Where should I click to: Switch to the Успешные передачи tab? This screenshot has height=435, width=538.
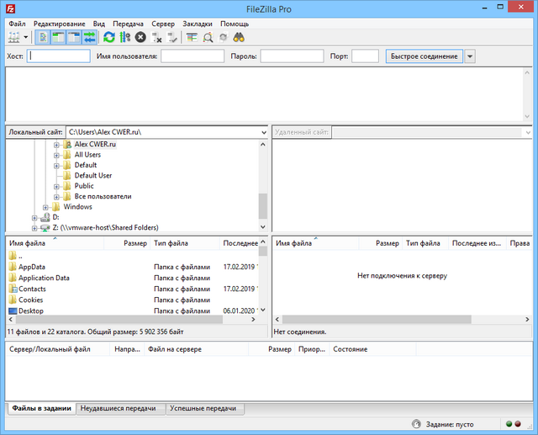coord(202,408)
